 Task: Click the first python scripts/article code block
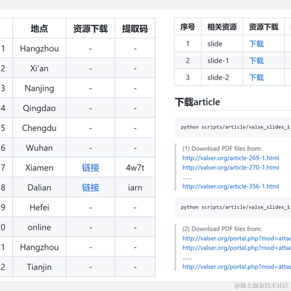pyautogui.click(x=233, y=127)
